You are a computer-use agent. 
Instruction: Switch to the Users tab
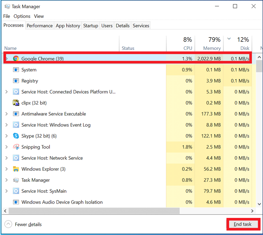107,25
